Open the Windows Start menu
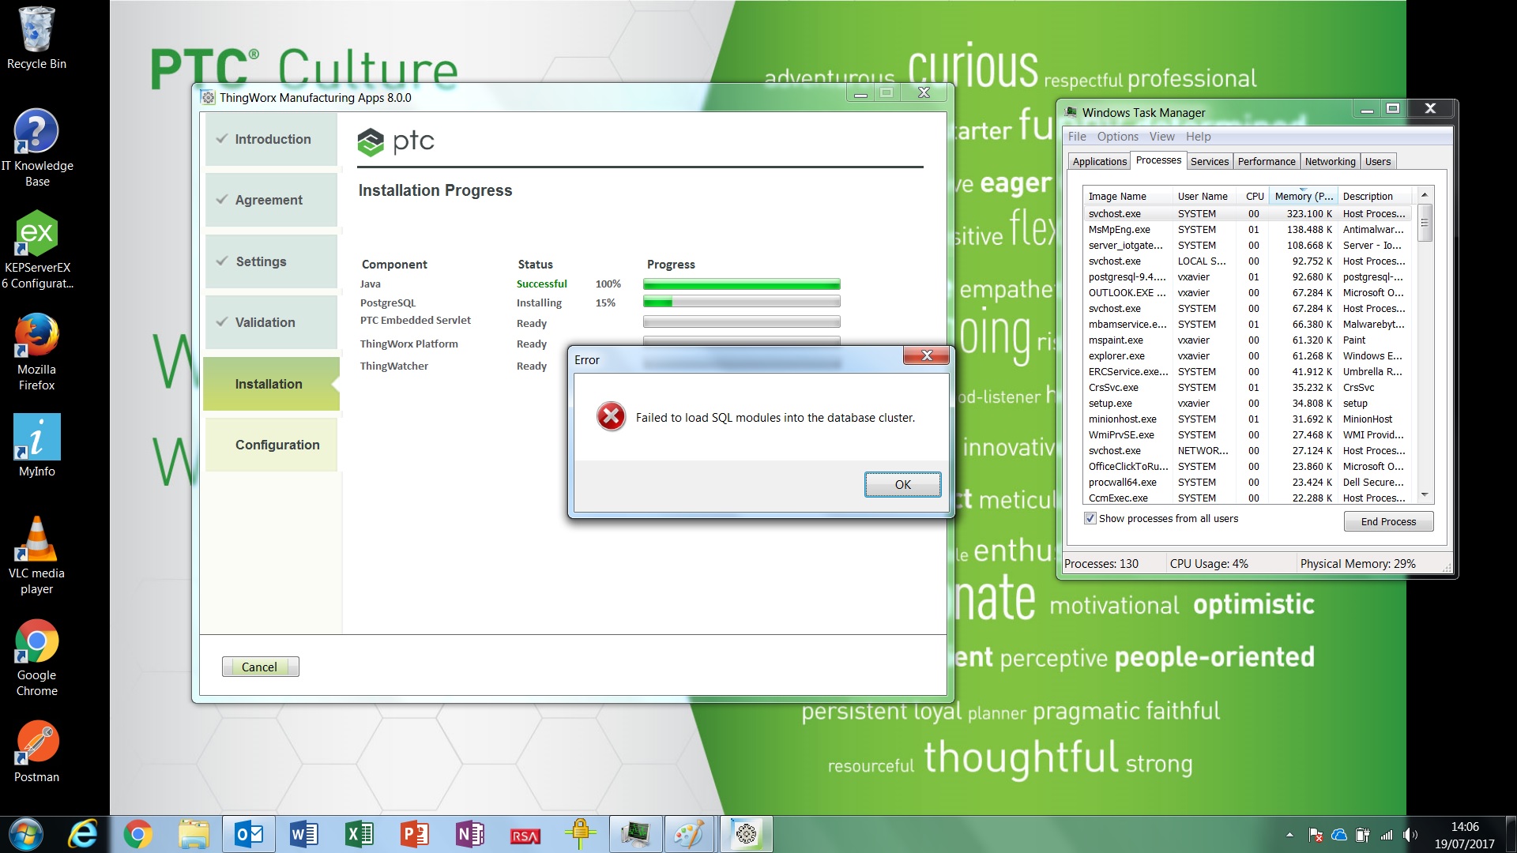1517x853 pixels. point(26,834)
